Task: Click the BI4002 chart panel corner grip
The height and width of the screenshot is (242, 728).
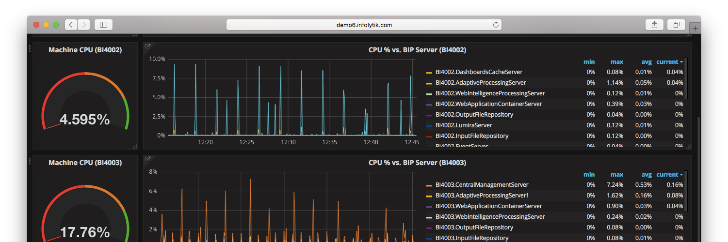Action: pos(689,147)
